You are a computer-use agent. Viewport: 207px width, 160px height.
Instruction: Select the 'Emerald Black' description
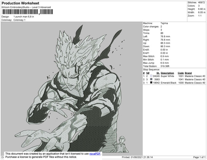(168, 83)
